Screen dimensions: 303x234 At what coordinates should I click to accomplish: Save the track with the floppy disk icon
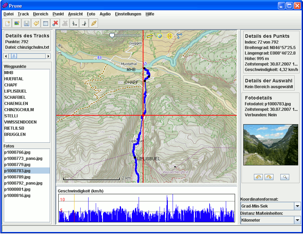[26, 23]
